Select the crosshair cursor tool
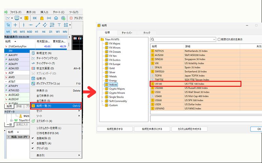 (x=15, y=25)
